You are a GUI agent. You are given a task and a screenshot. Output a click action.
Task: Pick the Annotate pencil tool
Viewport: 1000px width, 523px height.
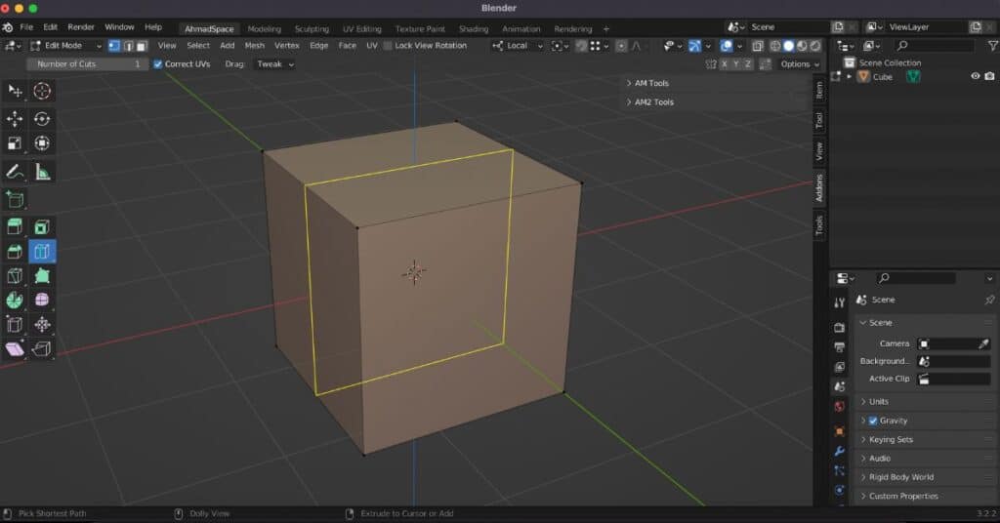coord(16,172)
